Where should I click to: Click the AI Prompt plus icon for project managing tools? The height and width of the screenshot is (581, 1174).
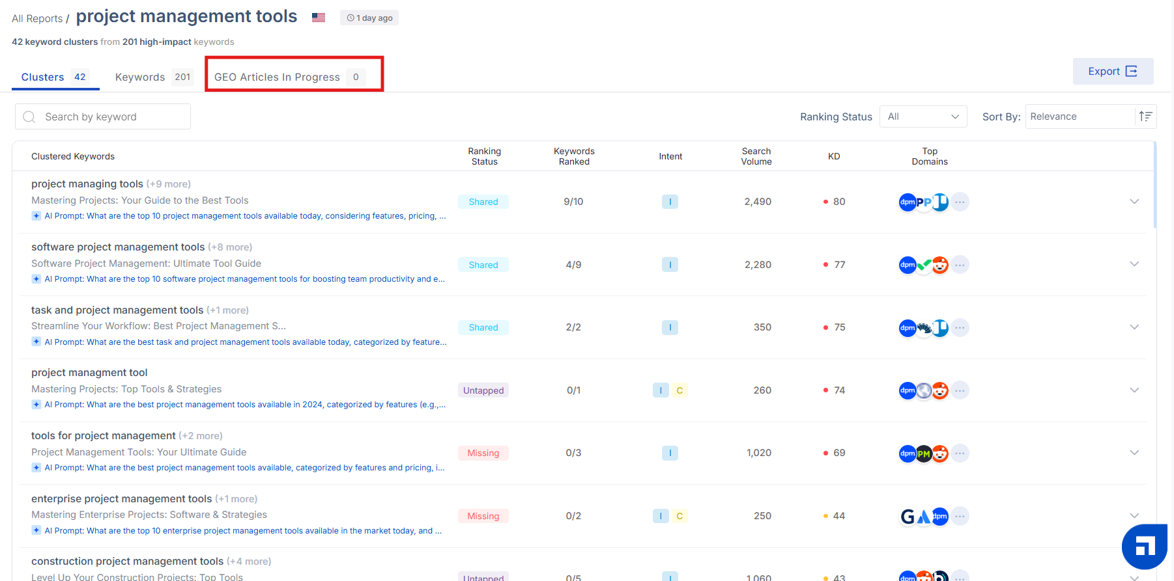(36, 216)
